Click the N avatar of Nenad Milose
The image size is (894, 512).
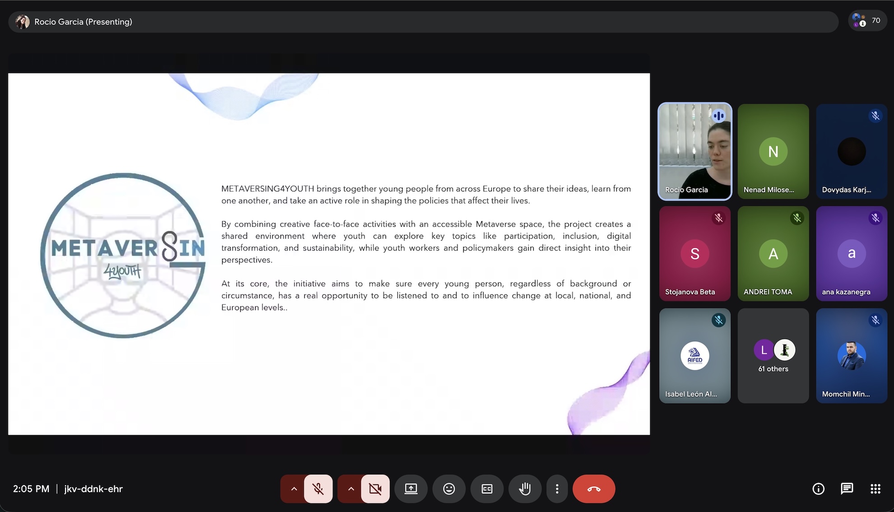click(773, 151)
